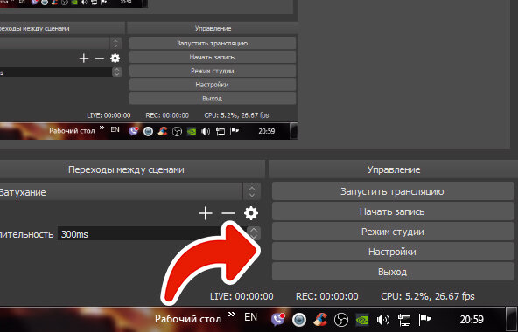This screenshot has height=332, width=518.
Task: Click the round blue tray icon beside Viber
Action: click(299, 320)
